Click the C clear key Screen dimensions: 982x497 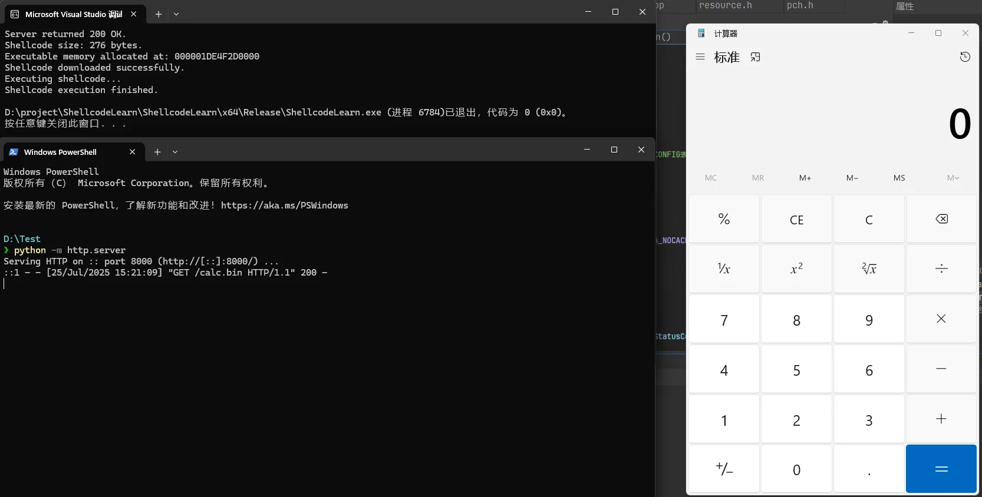[x=869, y=219]
